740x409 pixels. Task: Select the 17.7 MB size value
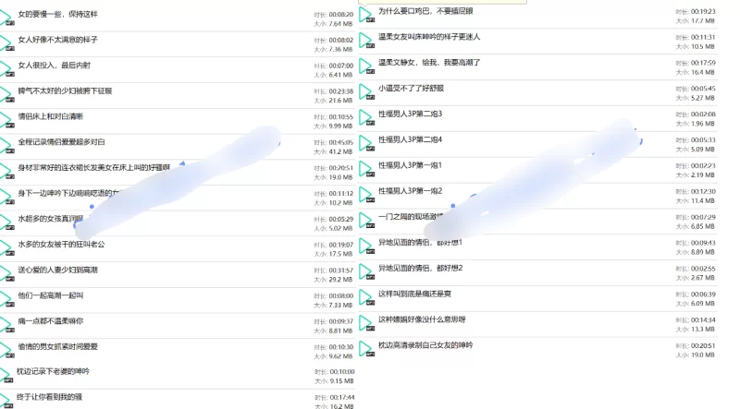click(x=702, y=20)
